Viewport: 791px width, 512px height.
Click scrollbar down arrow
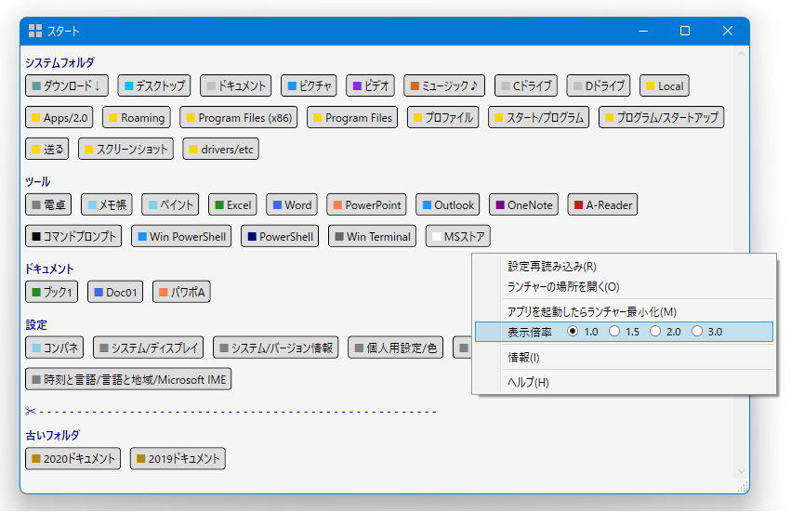(x=741, y=471)
